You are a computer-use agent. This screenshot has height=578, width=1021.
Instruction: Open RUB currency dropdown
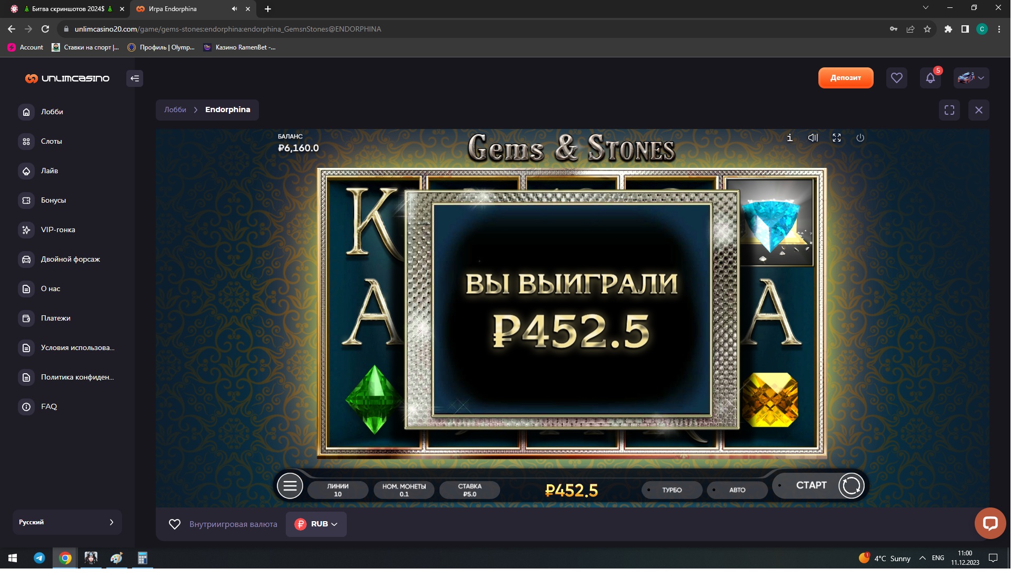(x=316, y=524)
